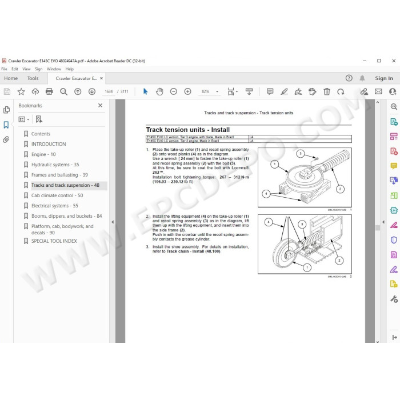Click the vertical scrollbar thumb
Viewport: 400px width, 400px height.
tap(378, 227)
